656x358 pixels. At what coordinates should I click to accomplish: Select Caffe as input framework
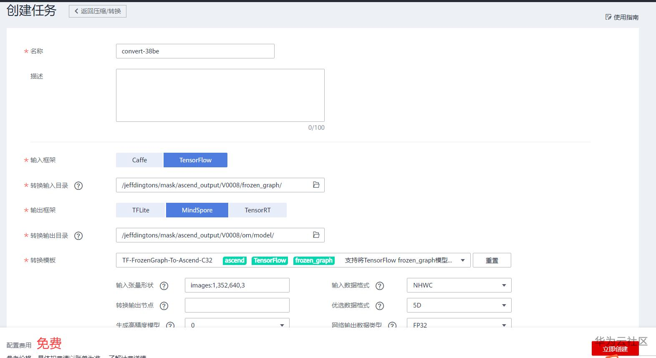(x=139, y=160)
